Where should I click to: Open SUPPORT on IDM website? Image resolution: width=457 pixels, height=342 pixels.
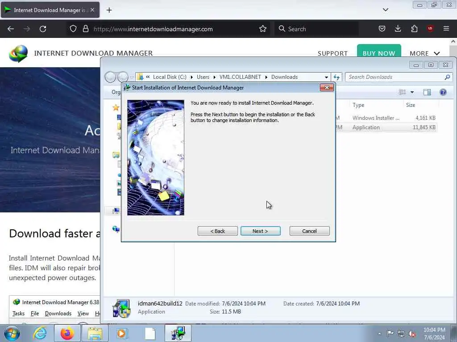pyautogui.click(x=332, y=53)
